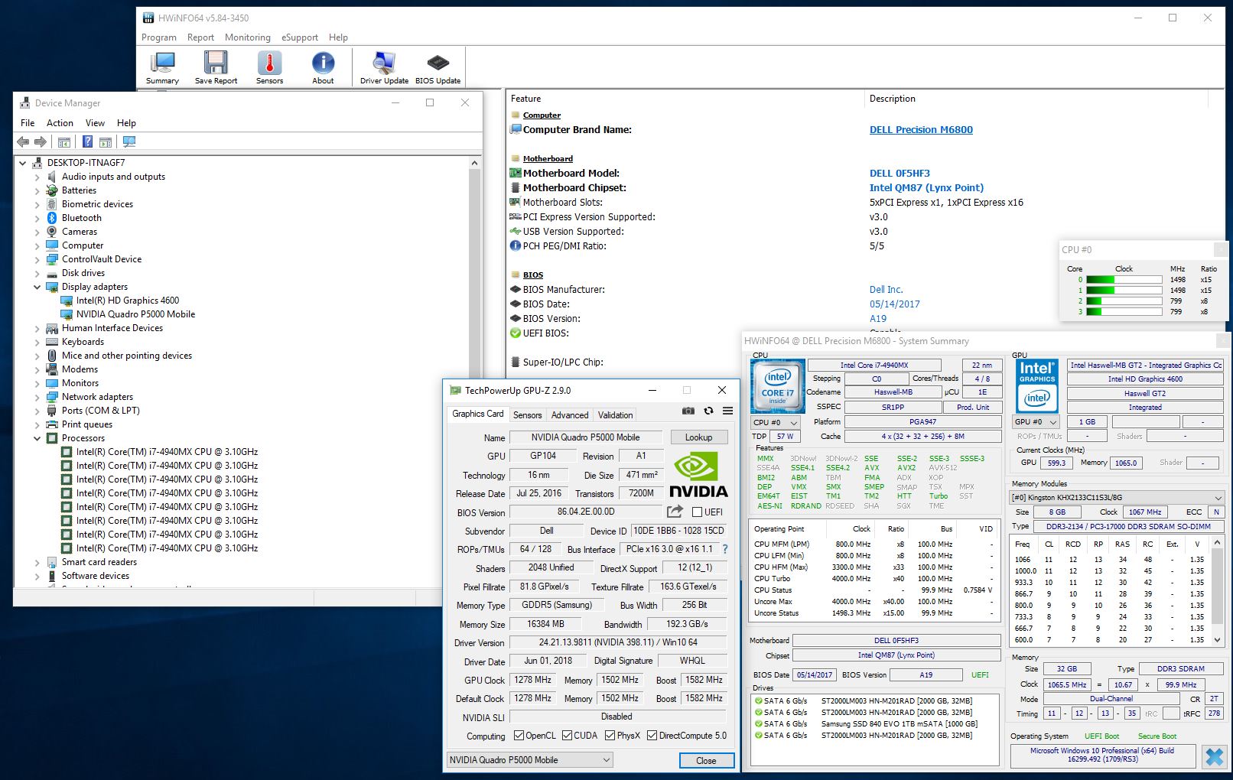Open the DELL 0F5HF3 motherboard link

pos(900,174)
